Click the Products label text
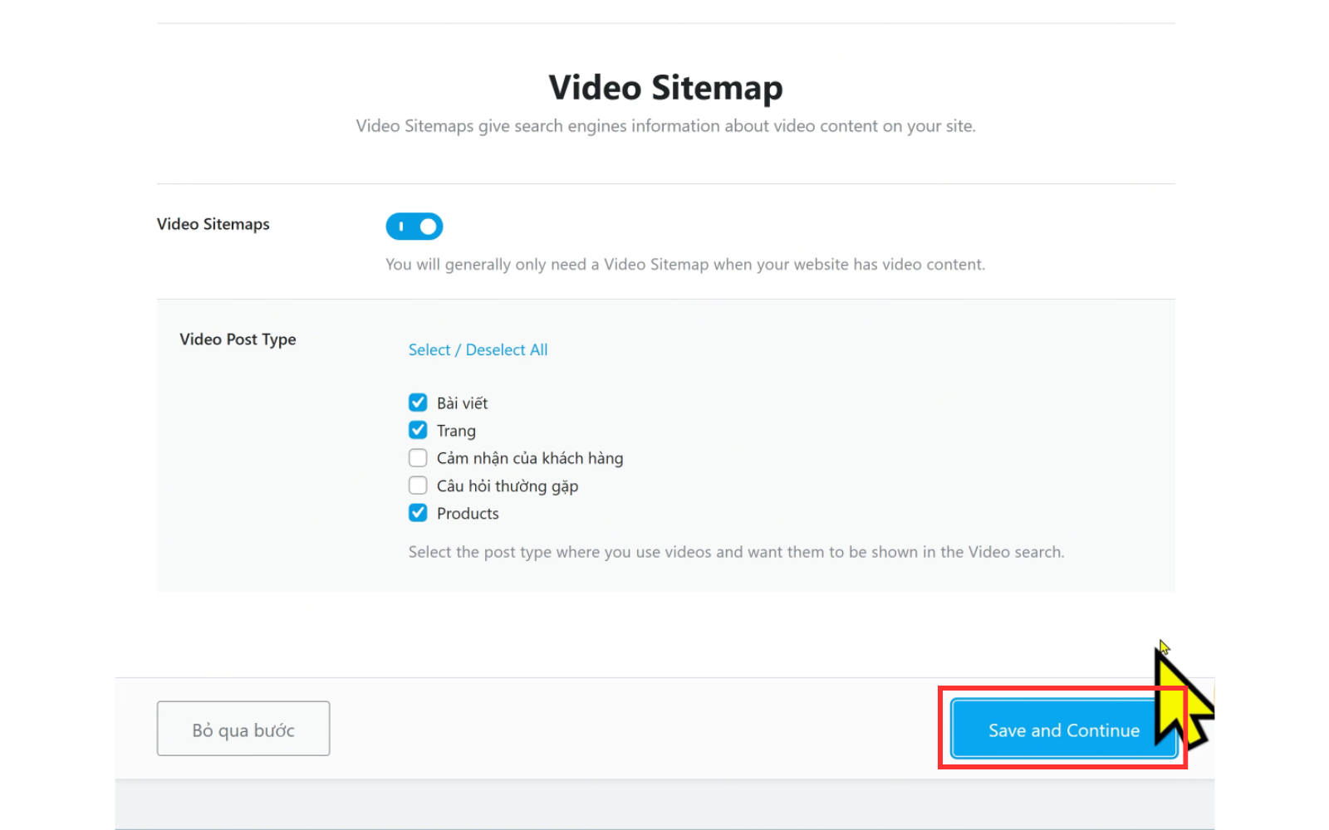Image resolution: width=1329 pixels, height=830 pixels. [x=468, y=514]
